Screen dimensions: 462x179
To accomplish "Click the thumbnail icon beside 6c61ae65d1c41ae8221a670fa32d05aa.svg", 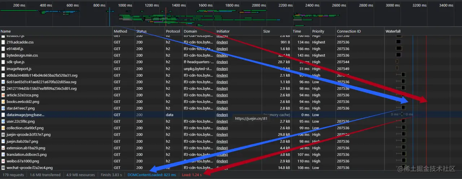I will tap(3, 82).
